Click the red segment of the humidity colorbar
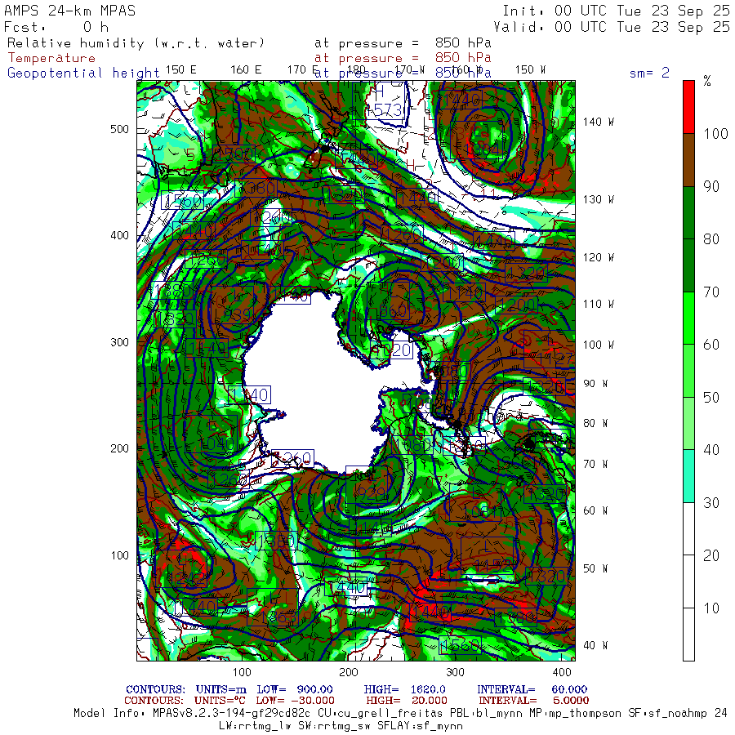The width and height of the screenshot is (735, 735). coord(688,107)
